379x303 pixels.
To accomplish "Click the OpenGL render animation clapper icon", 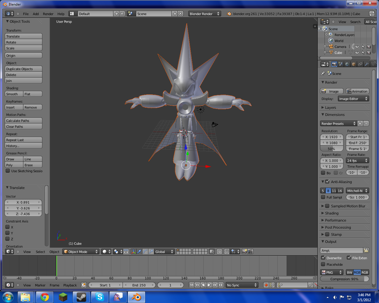I will pos(250,252).
